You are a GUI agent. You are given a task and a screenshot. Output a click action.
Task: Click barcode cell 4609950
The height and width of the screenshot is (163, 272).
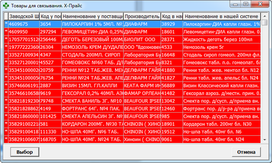pyautogui.click(x=24, y=32)
